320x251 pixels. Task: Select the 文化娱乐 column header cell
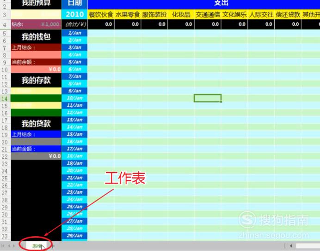coord(234,14)
